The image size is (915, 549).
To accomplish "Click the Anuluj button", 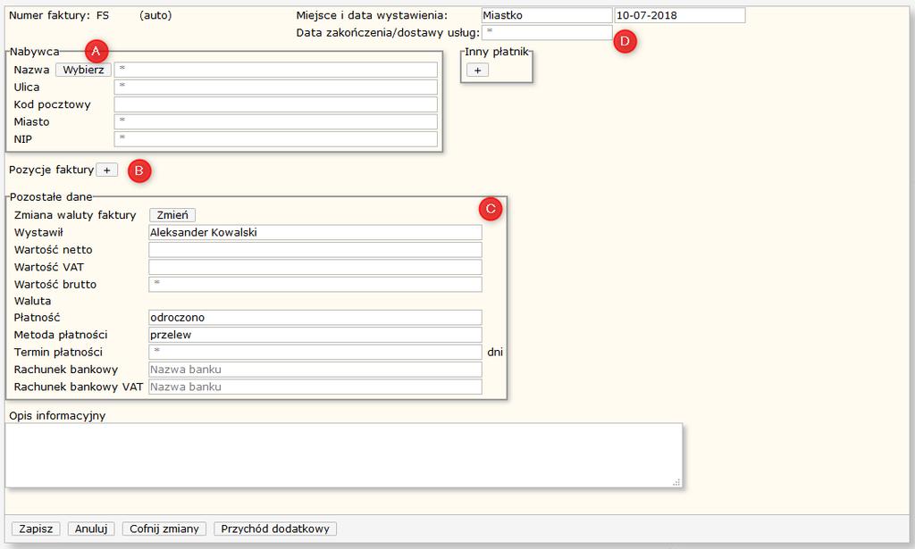I will point(91,528).
